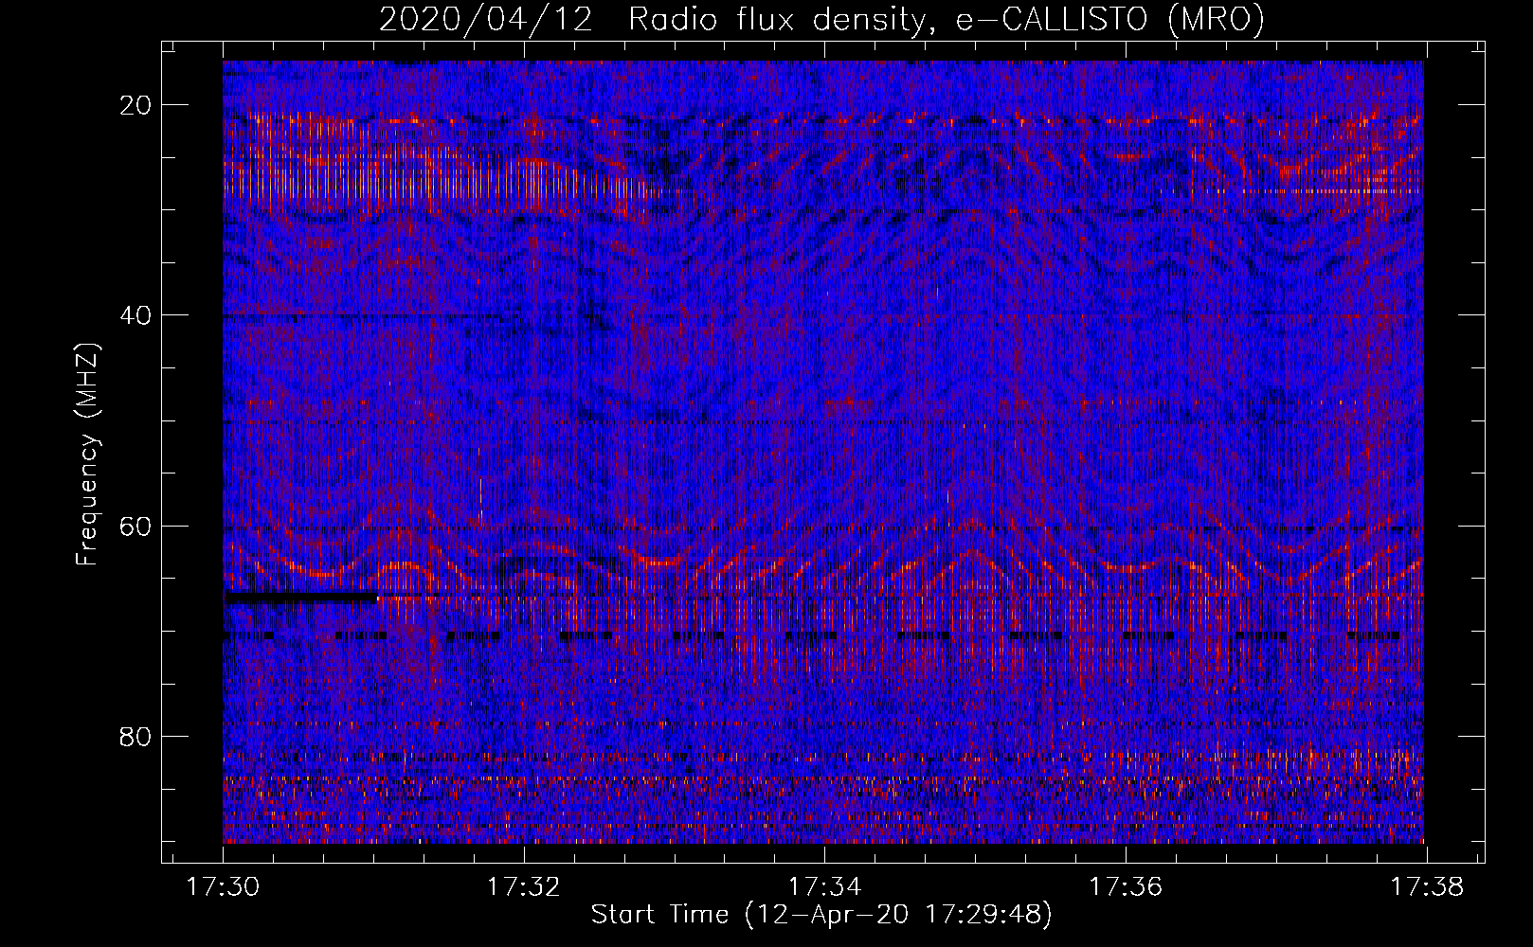
Task: Select the "17:34" time tick label
Action: 824,887
